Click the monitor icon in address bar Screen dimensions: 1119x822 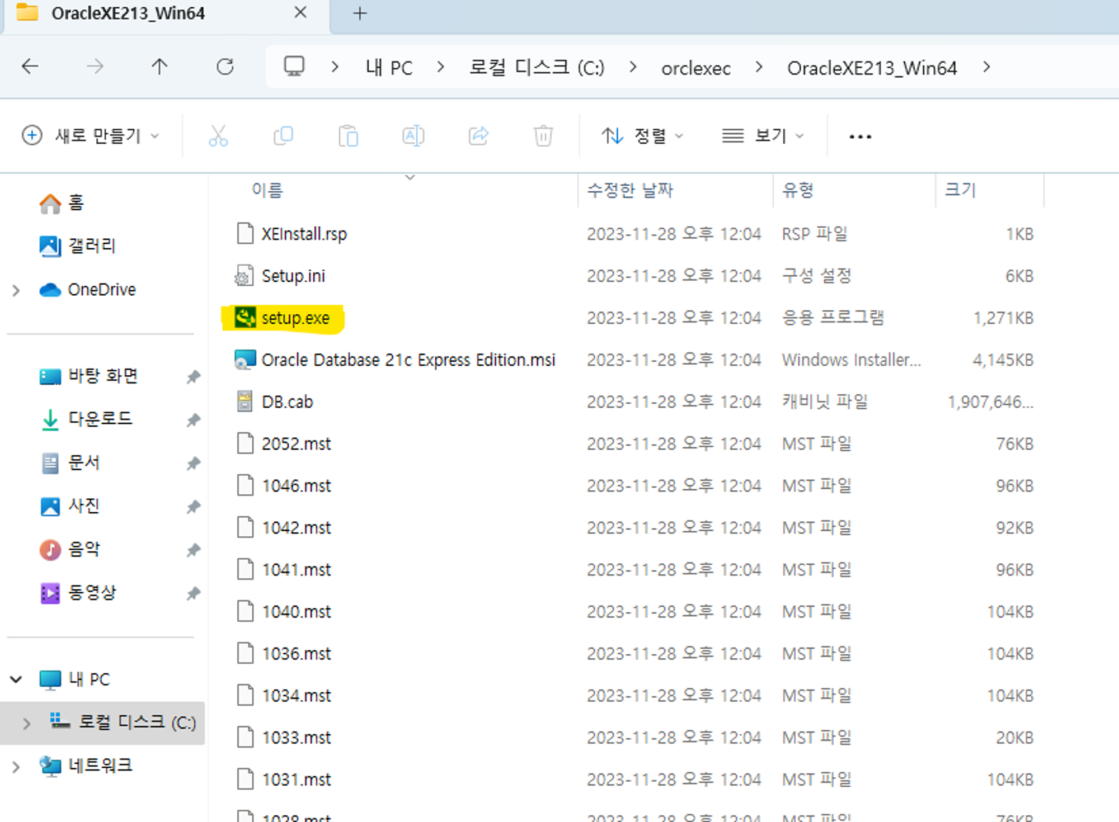294,67
